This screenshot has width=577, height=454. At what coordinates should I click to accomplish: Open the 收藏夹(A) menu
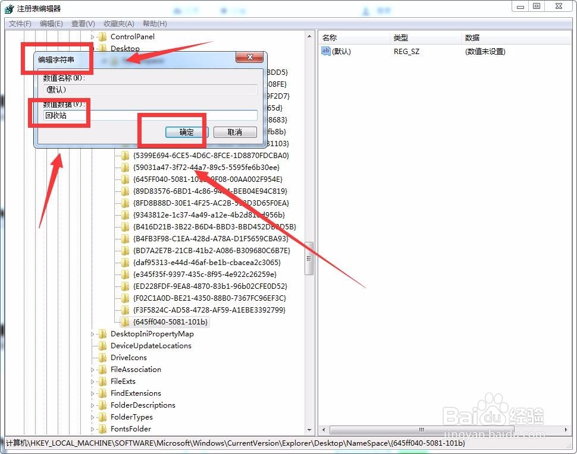click(x=119, y=24)
